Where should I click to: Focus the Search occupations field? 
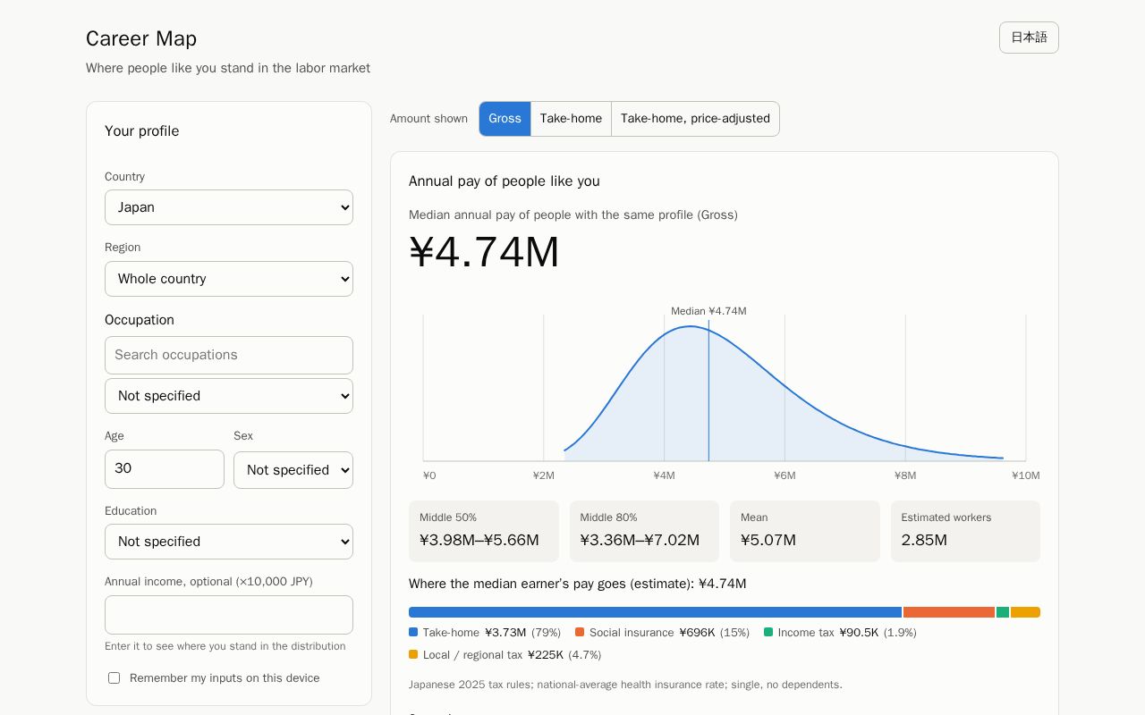click(x=229, y=355)
